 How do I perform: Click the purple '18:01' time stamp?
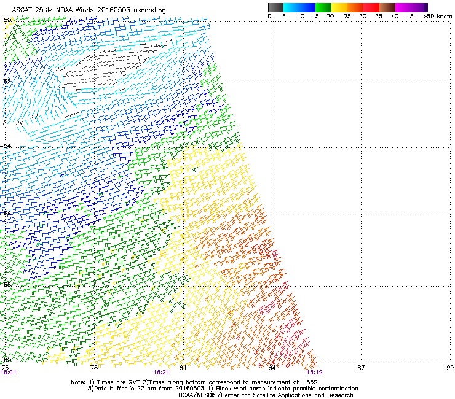[x=8, y=373]
